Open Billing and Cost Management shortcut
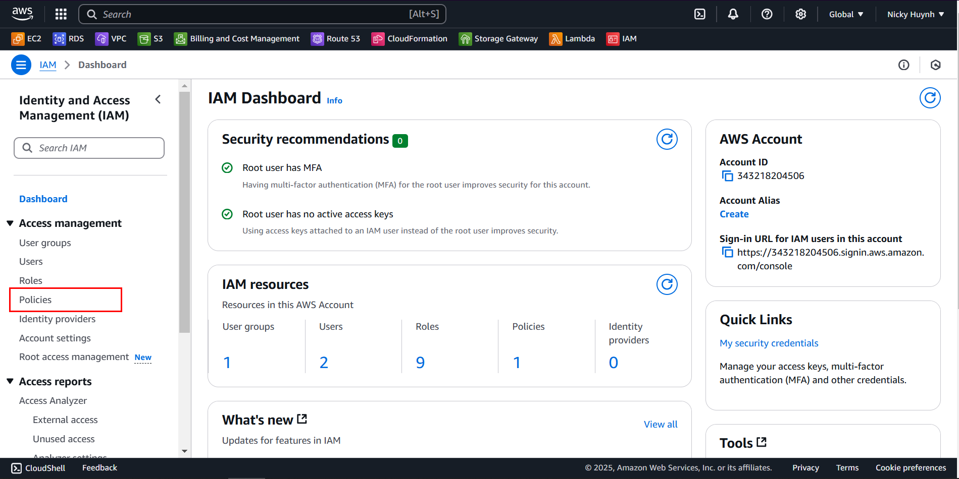This screenshot has width=959, height=479. click(237, 39)
